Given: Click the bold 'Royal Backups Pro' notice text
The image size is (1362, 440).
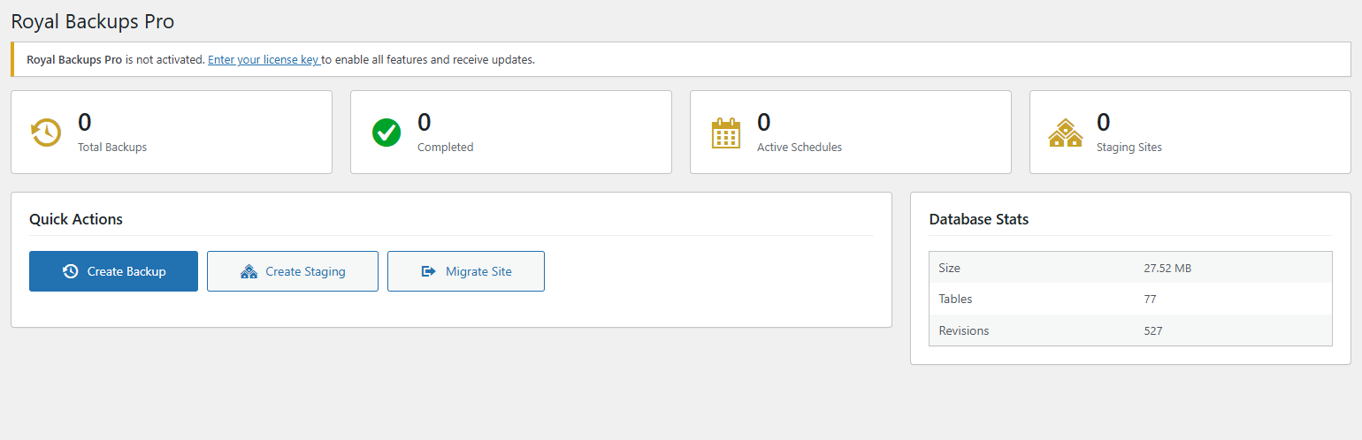Looking at the screenshot, I should 74,60.
